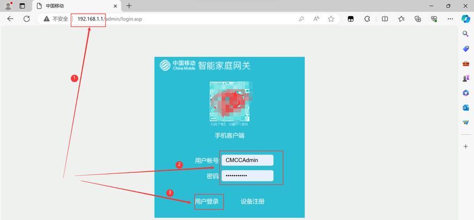Open a new tab with the plus button

point(129,5)
